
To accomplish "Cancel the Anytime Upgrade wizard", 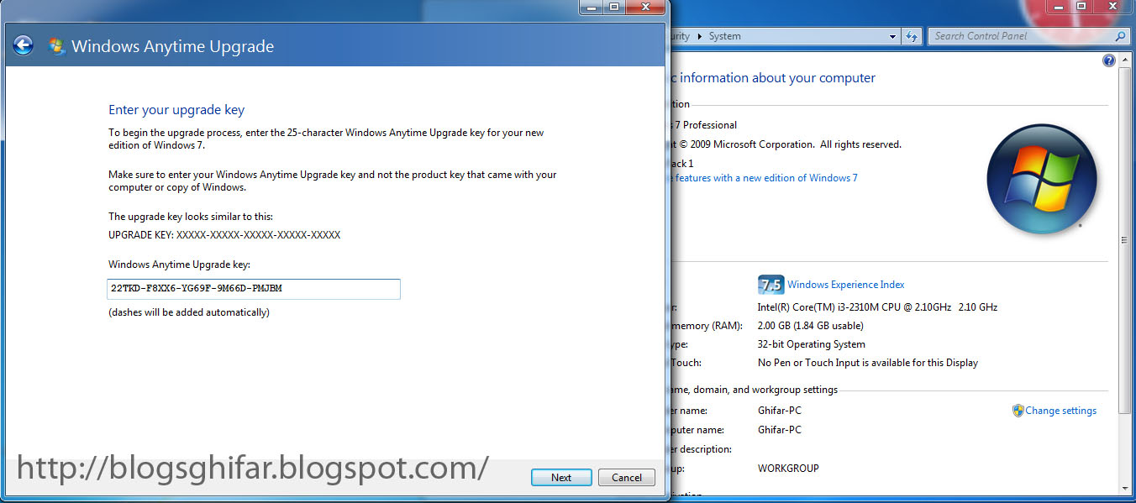I will [x=627, y=477].
